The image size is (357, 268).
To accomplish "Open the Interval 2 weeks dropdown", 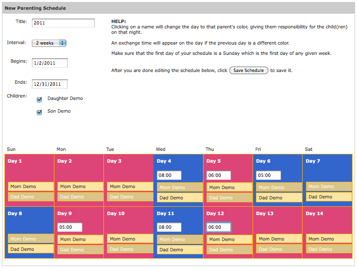I will coord(49,43).
